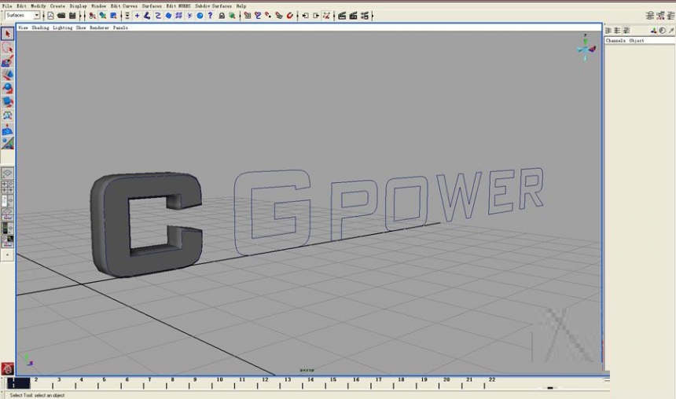This screenshot has height=399, width=676.
Task: Choose the Rotate tool sphere icon
Action: [7, 88]
